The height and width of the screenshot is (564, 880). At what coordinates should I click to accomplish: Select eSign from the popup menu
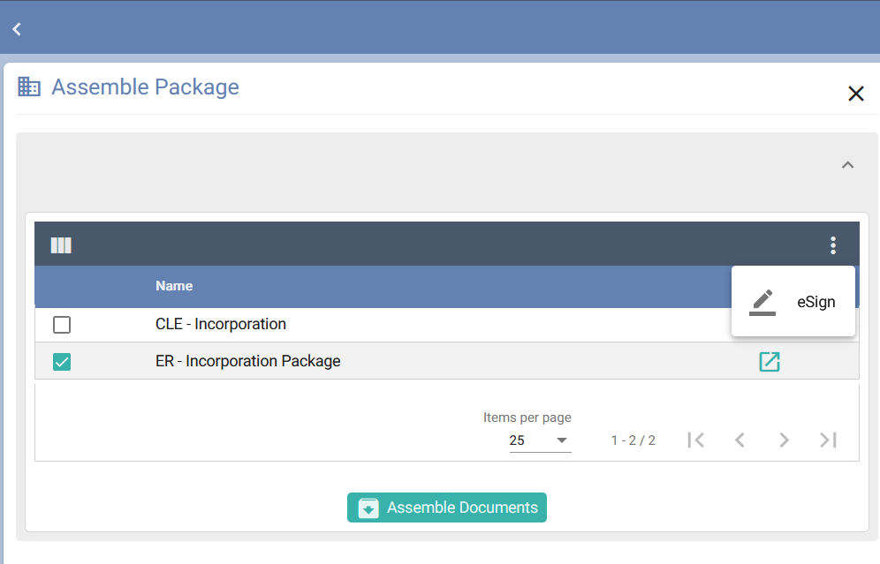tap(815, 302)
